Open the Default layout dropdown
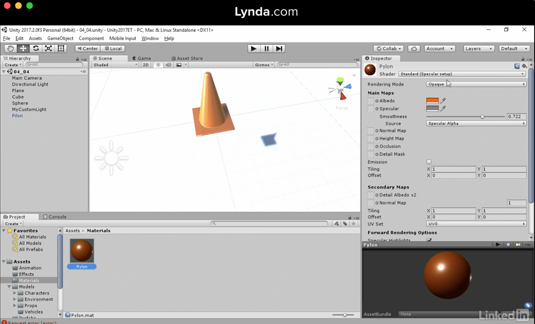This screenshot has width=535, height=324. point(514,49)
